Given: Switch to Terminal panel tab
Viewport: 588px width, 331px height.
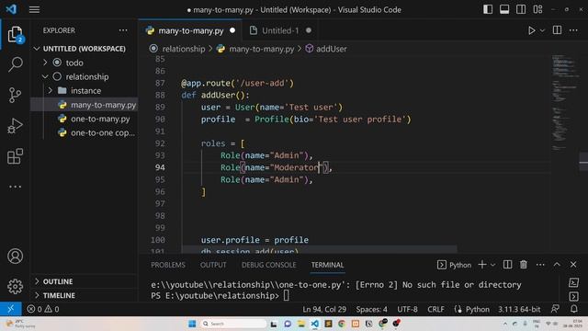Looking at the screenshot, I should click(x=327, y=265).
